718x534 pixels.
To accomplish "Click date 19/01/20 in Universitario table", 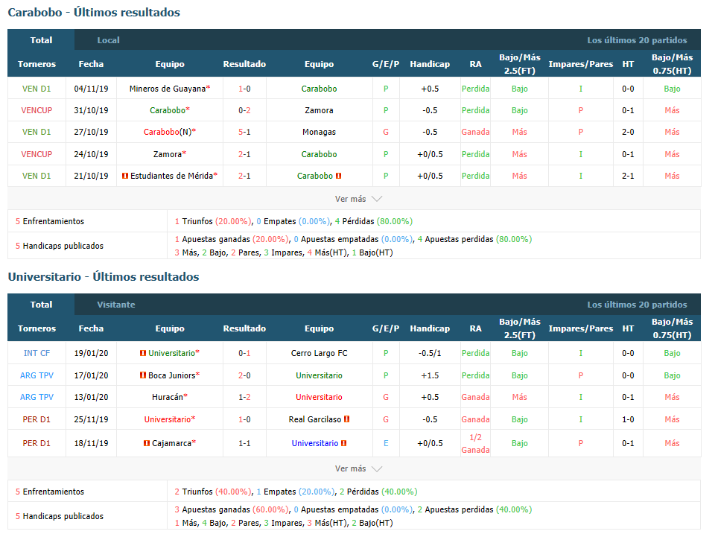I will [91, 353].
